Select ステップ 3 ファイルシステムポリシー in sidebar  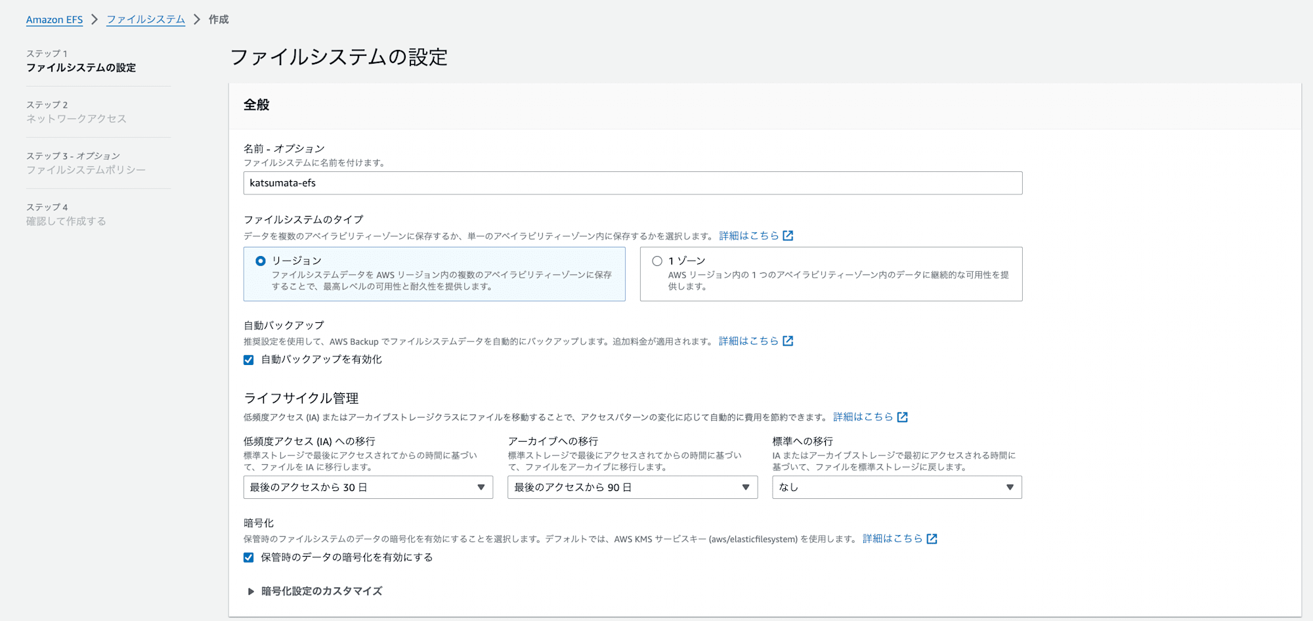86,163
